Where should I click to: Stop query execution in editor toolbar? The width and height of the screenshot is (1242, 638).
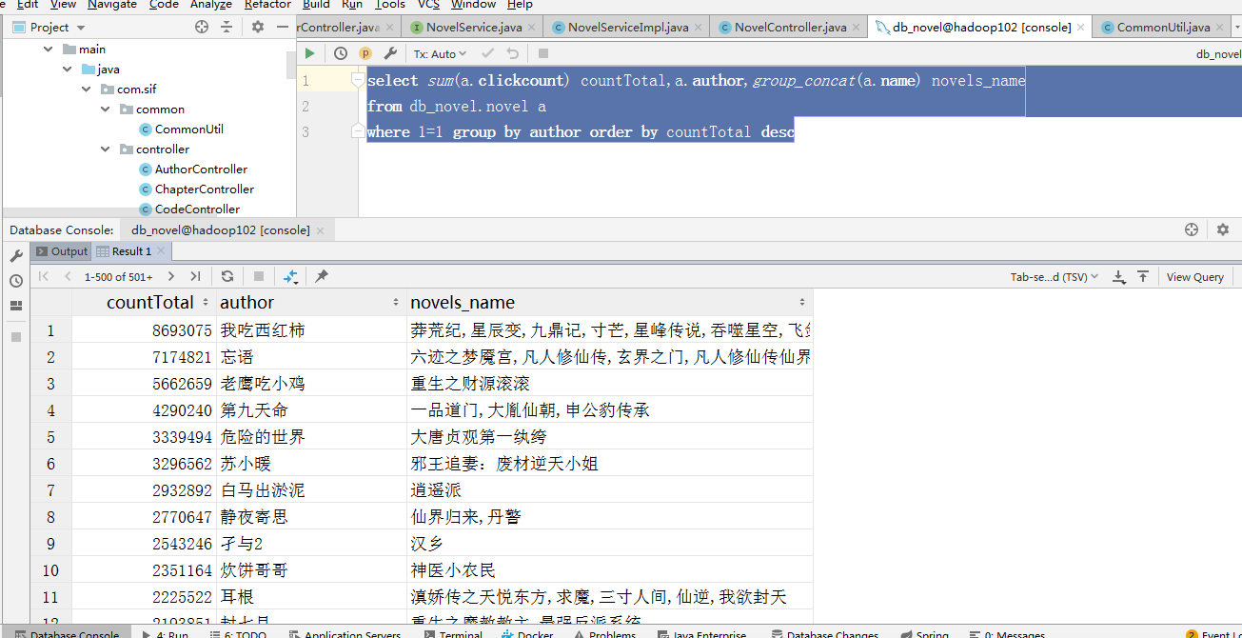(x=543, y=54)
